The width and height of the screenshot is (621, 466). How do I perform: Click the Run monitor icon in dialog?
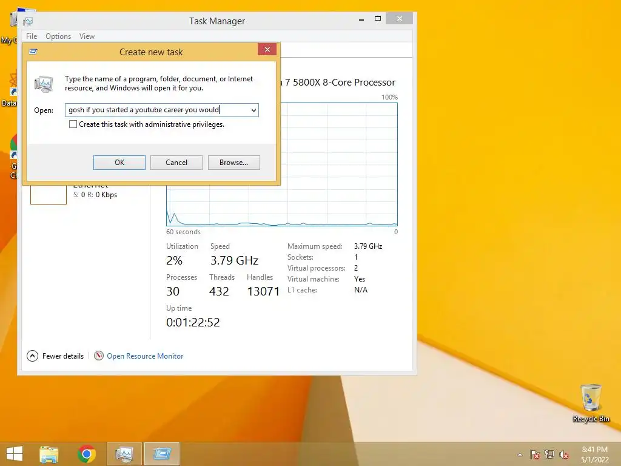point(44,84)
